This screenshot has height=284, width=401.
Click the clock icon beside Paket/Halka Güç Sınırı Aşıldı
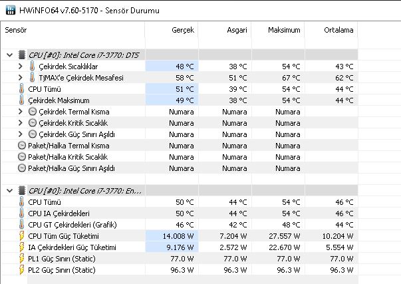(x=22, y=168)
